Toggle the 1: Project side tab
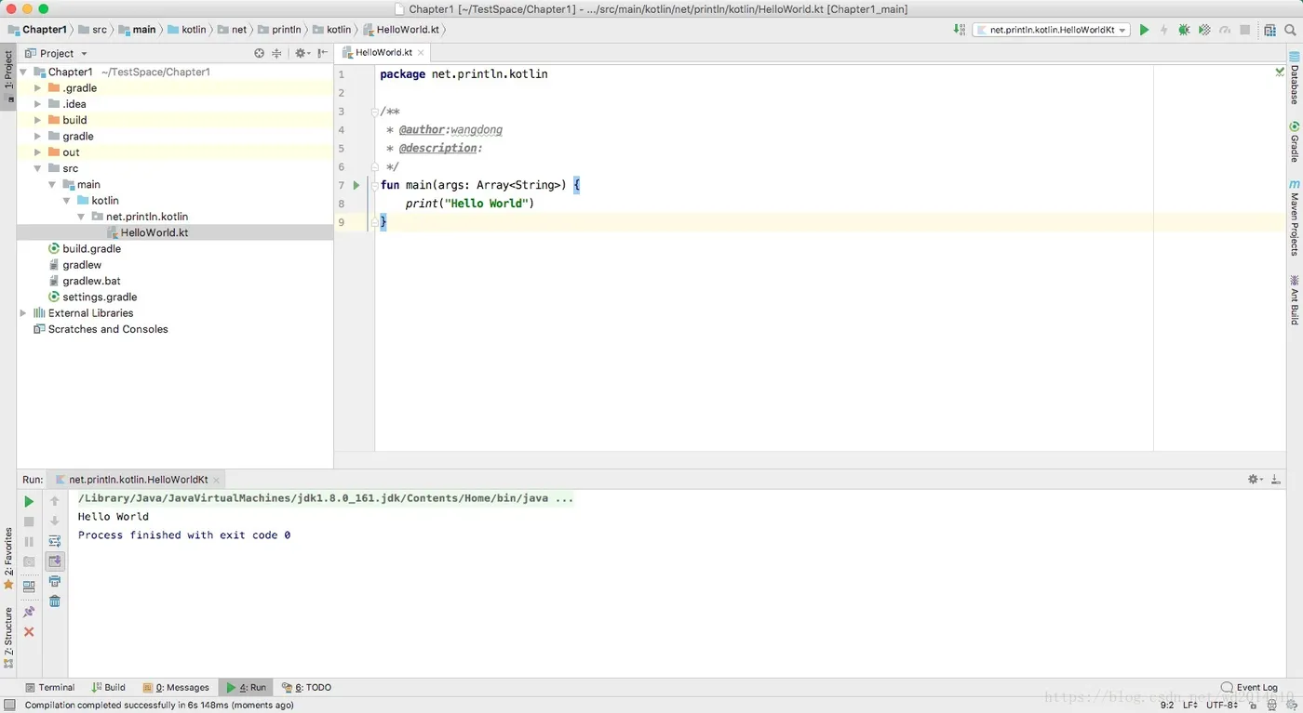This screenshot has width=1303, height=713. pyautogui.click(x=8, y=76)
